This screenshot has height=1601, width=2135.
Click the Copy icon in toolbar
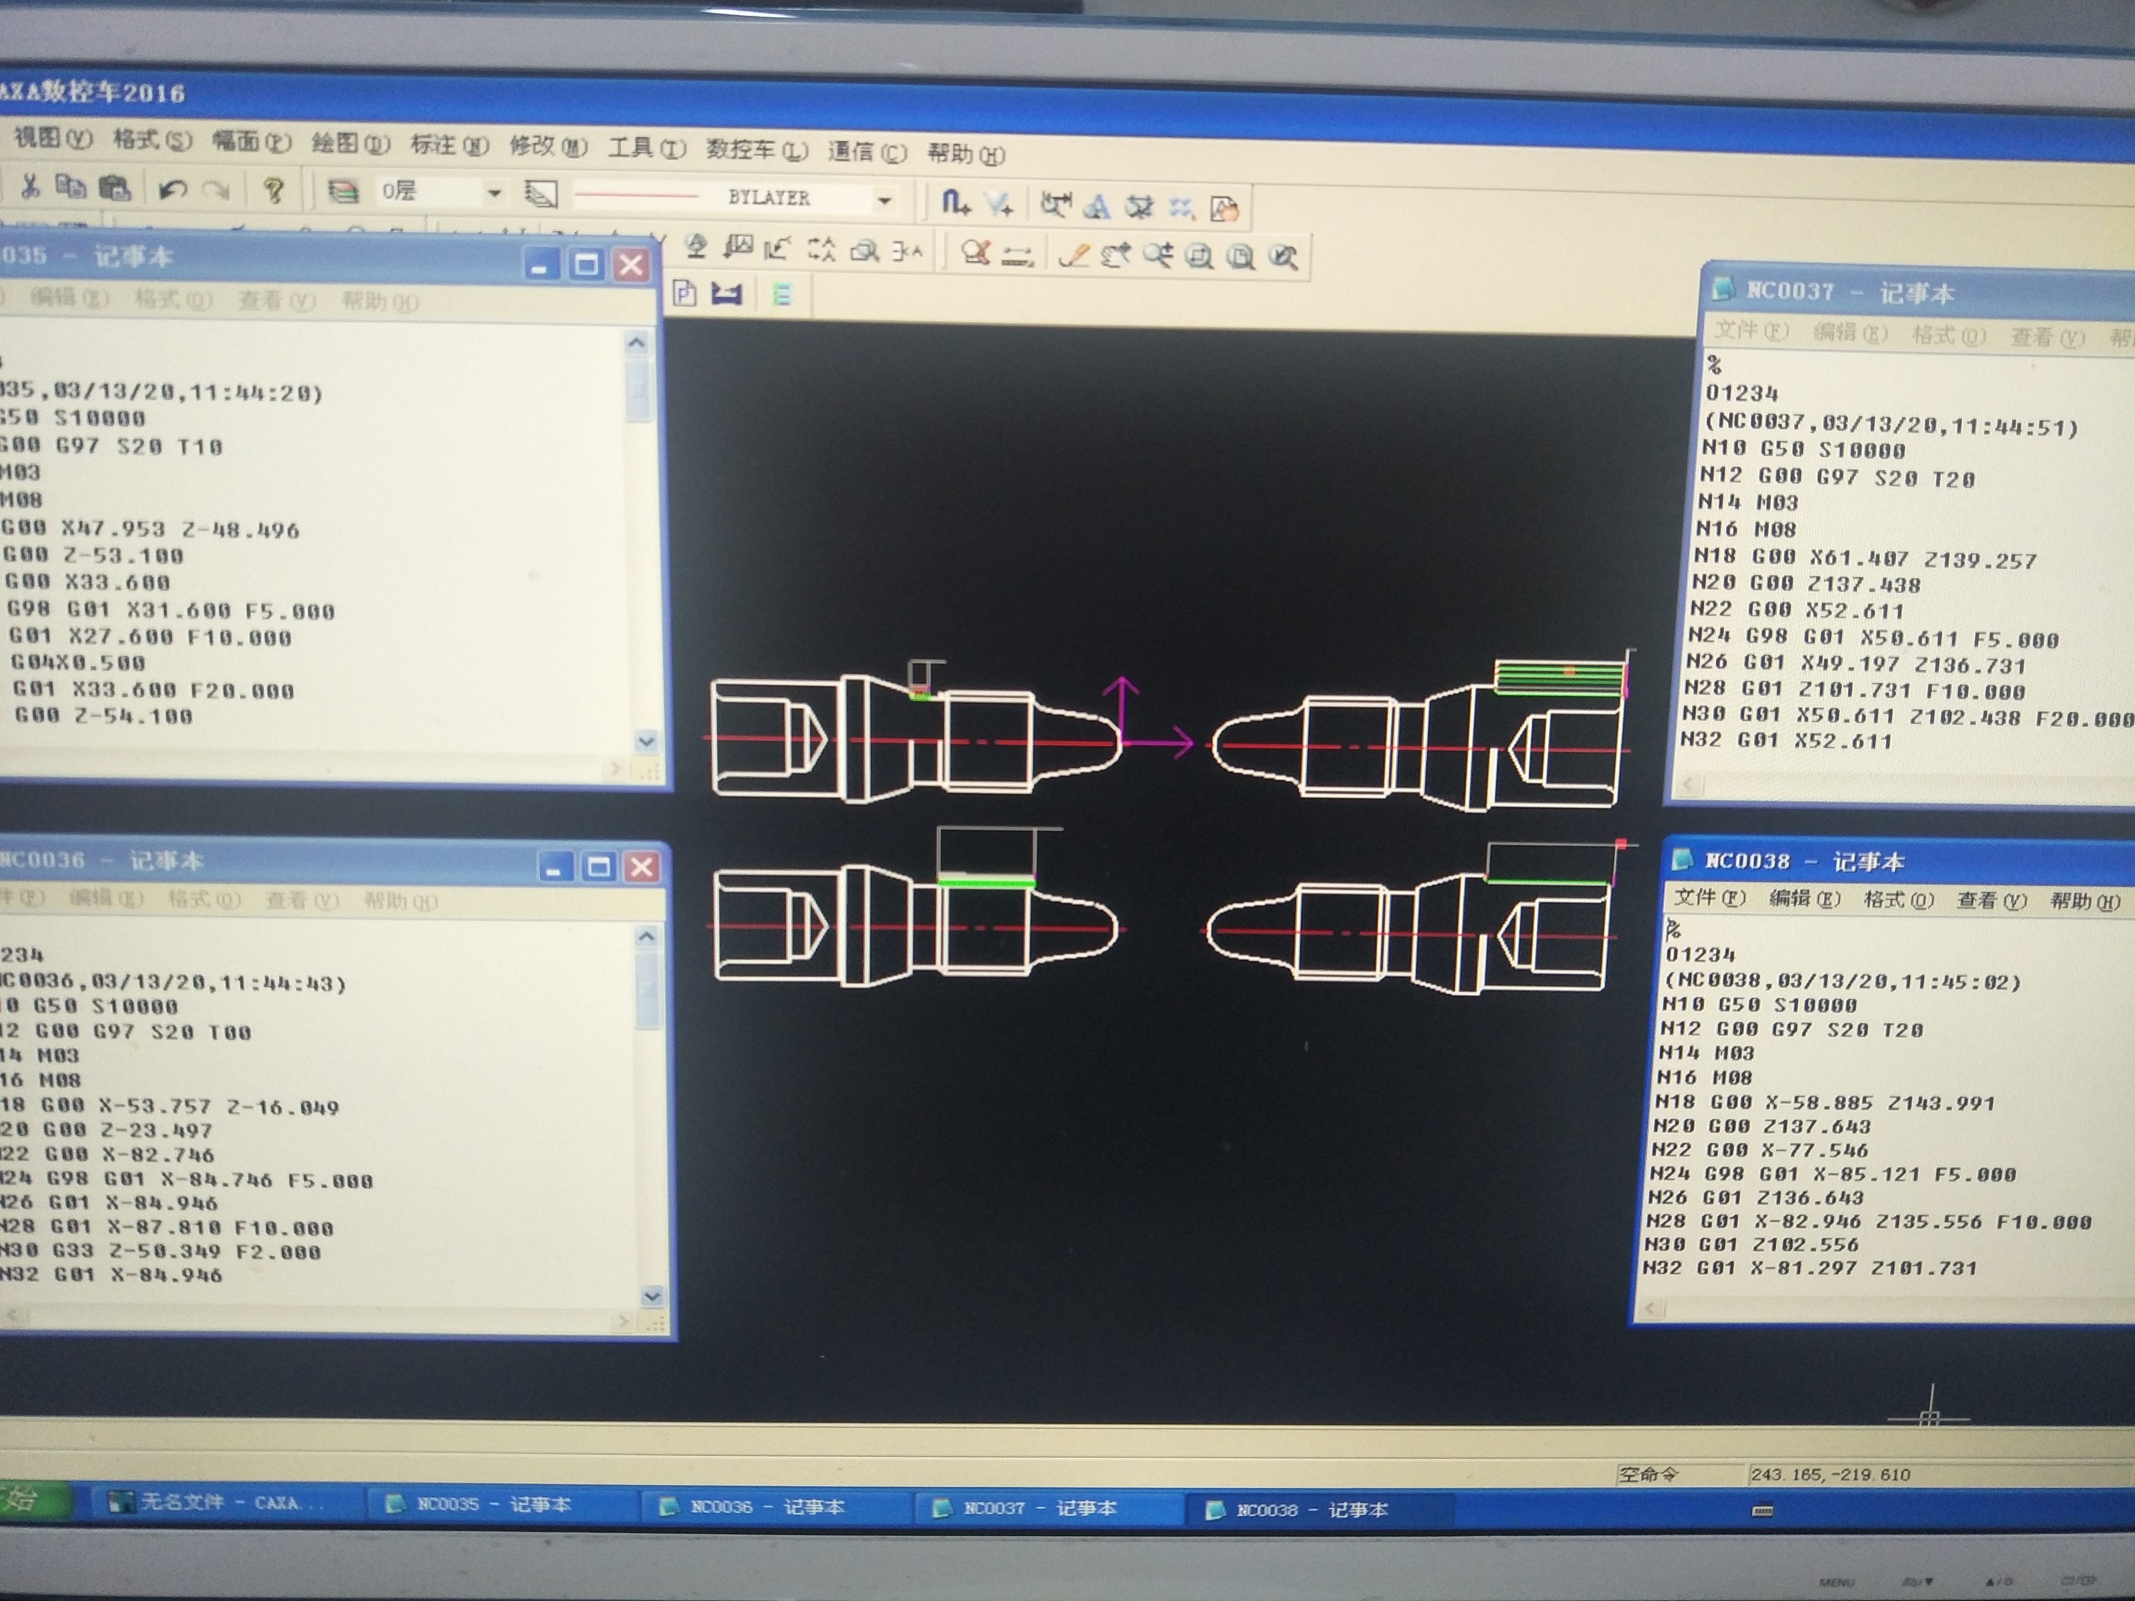70,187
